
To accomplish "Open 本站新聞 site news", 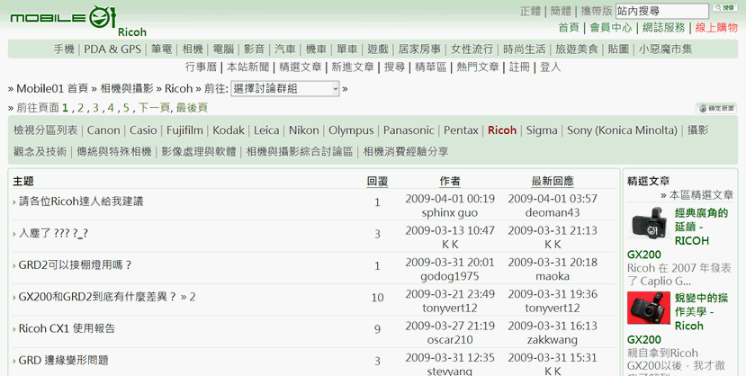I will (x=247, y=67).
